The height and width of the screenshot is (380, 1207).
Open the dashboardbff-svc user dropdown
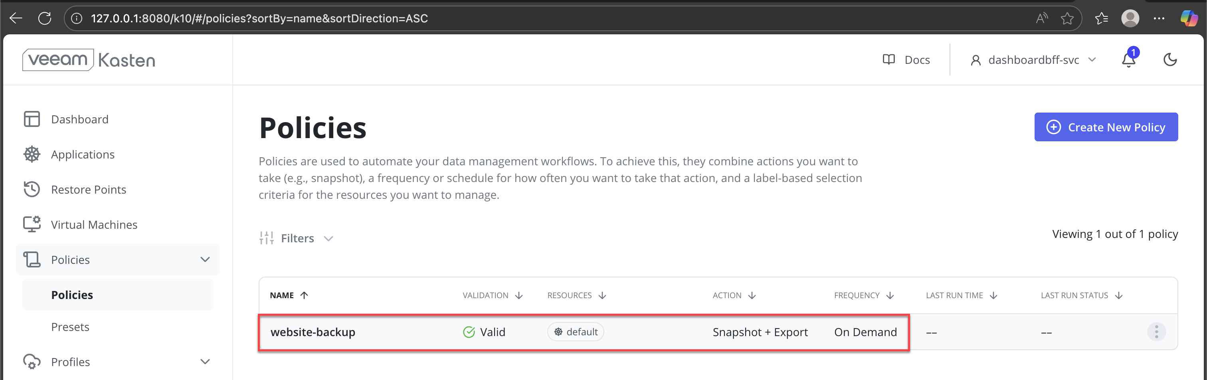pos(1033,60)
